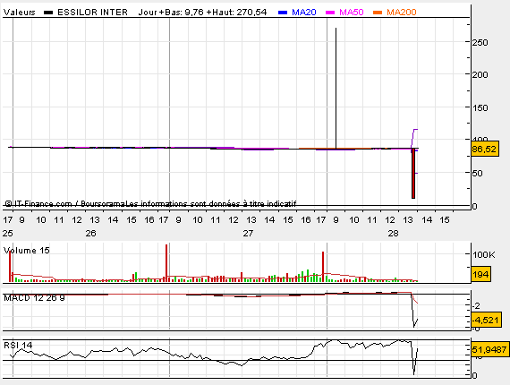Image resolution: width=510 pixels, height=385 pixels.
Task: Select the MA20 legend label
Action: point(304,13)
